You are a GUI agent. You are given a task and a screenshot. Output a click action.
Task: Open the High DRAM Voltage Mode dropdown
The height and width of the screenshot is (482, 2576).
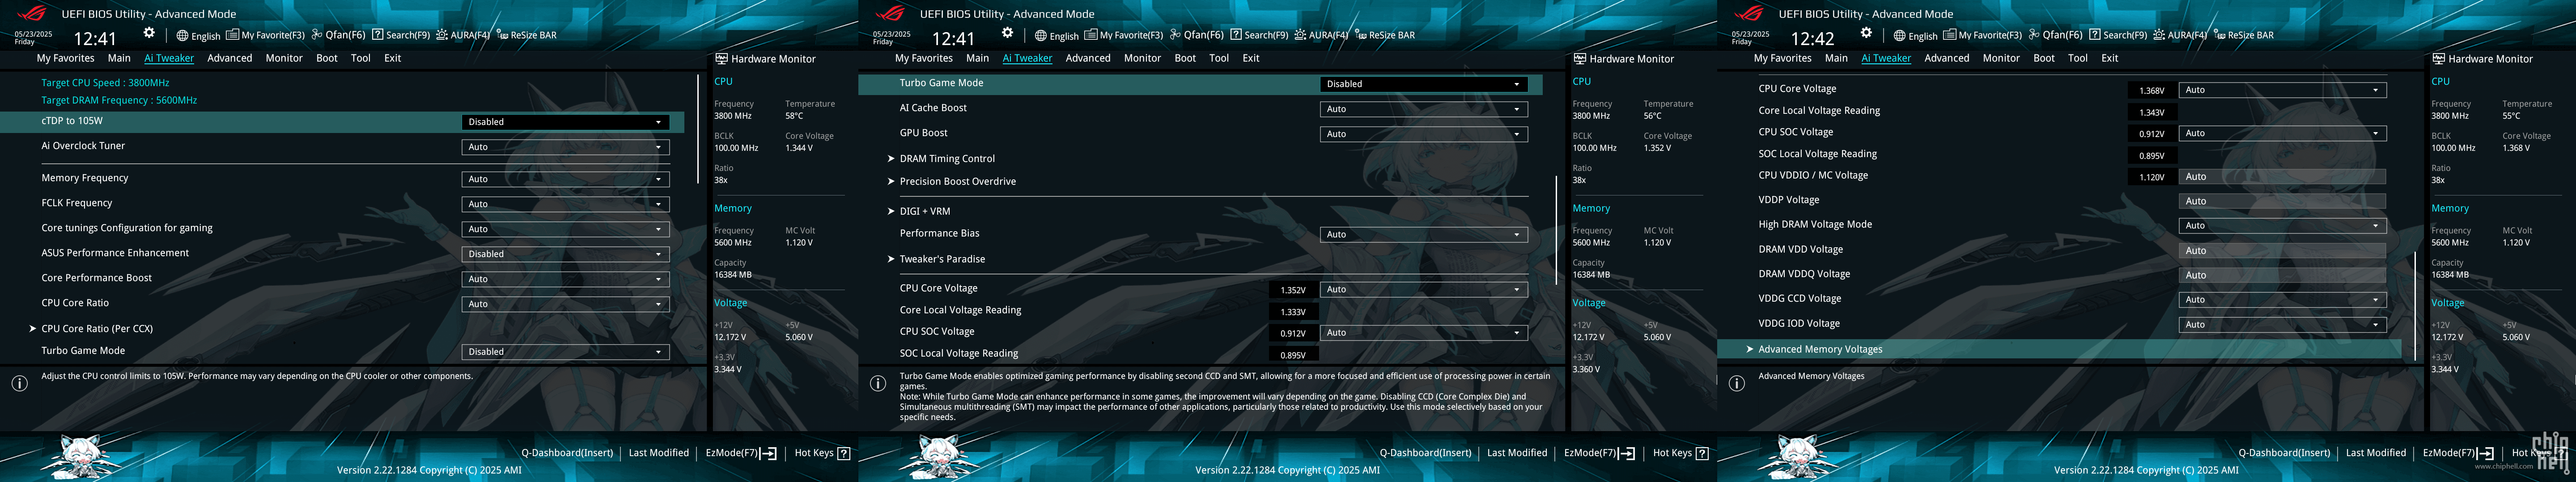tap(2282, 225)
